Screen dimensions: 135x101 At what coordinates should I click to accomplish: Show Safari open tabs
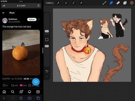tap(38, 98)
